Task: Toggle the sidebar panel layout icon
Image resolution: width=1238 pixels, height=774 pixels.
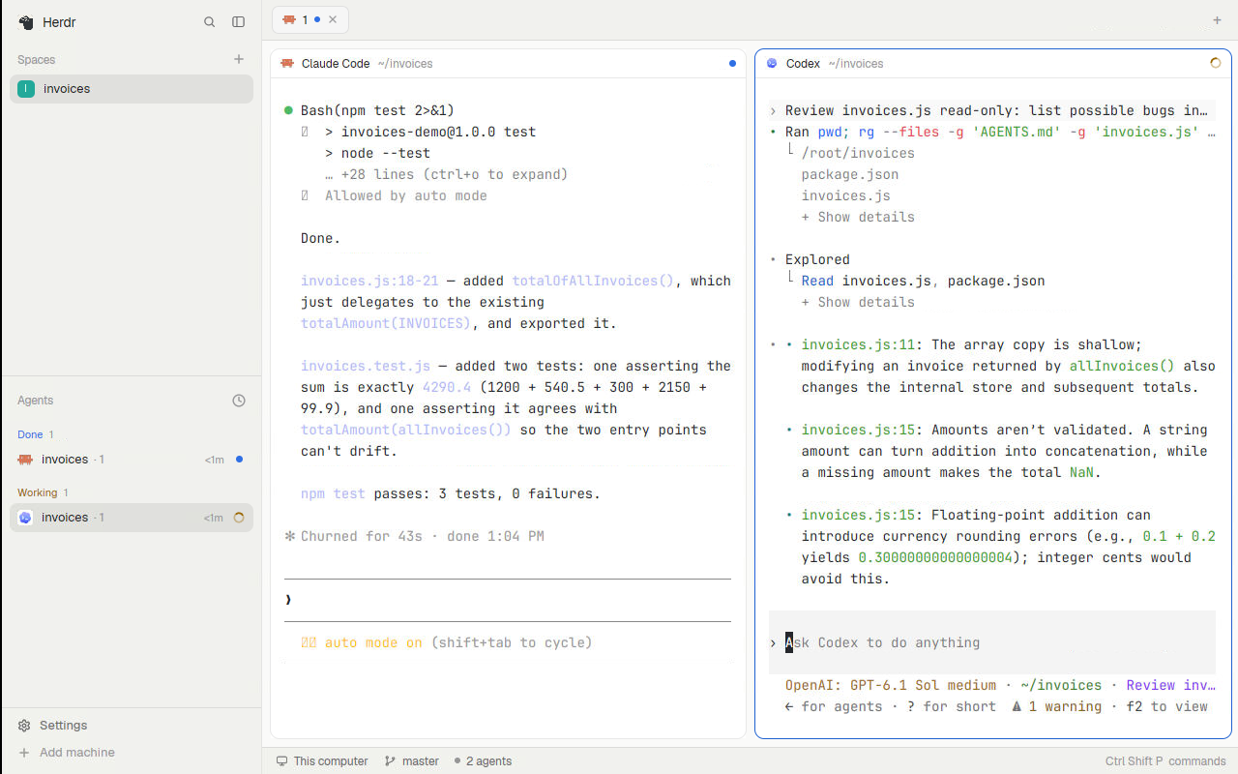Action: pyautogui.click(x=239, y=22)
